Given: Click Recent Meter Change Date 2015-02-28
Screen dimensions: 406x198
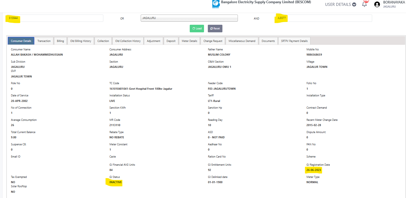Looking at the screenshot, I should 314,125.
